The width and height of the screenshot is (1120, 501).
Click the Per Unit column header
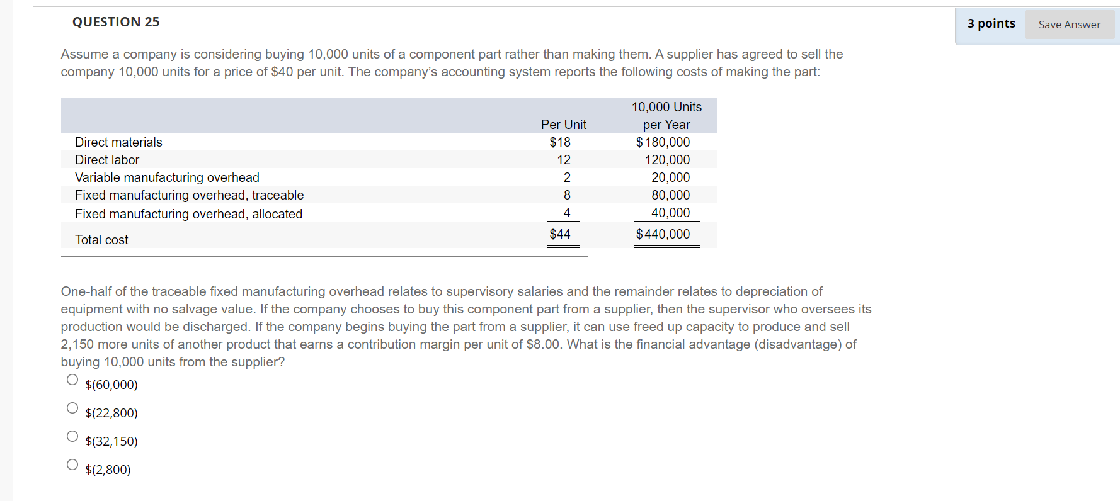(563, 125)
